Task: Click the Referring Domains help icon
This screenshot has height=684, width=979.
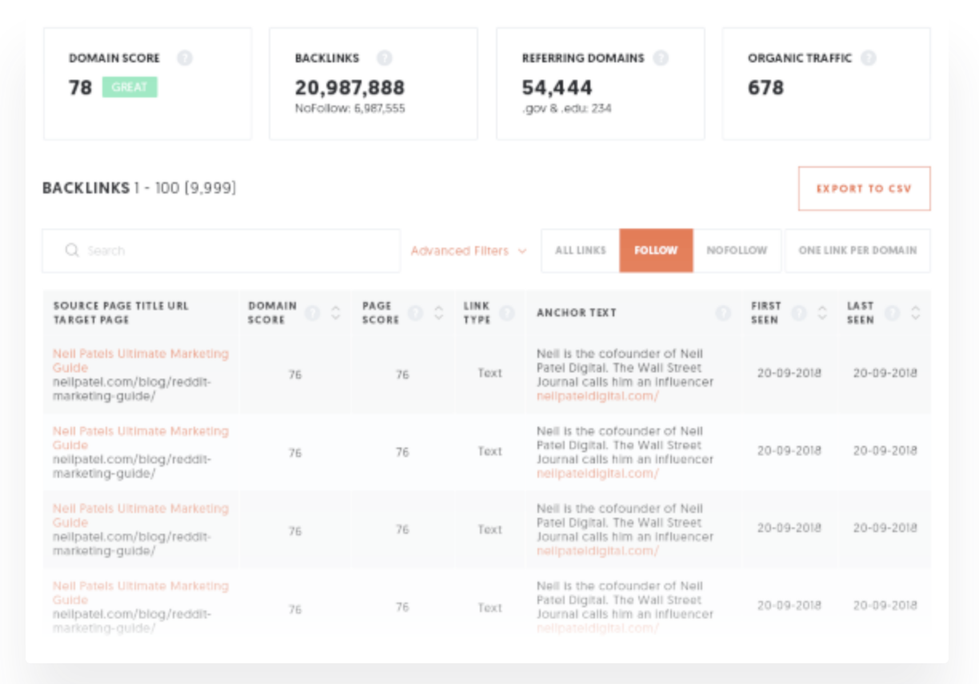Action: coord(661,58)
